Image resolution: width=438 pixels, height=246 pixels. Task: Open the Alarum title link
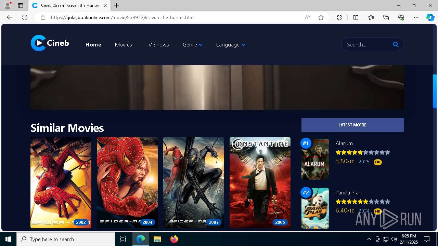(344, 143)
